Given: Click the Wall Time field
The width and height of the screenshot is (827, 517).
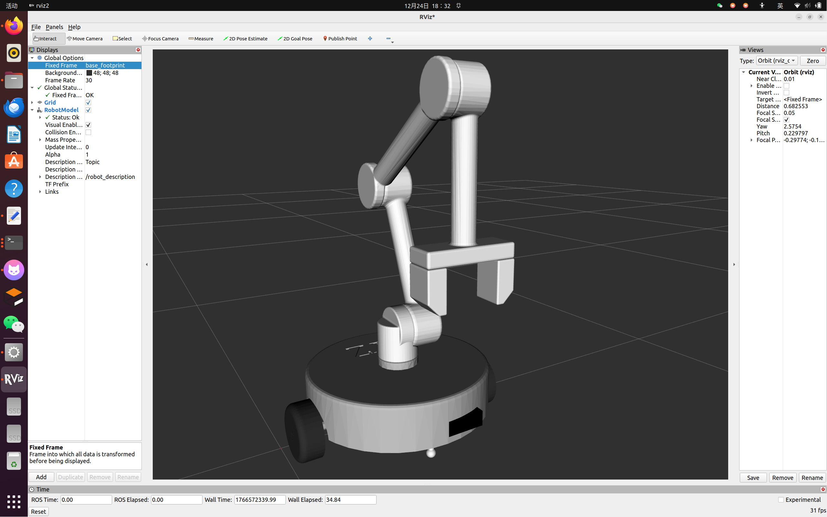Looking at the screenshot, I should click(x=260, y=500).
